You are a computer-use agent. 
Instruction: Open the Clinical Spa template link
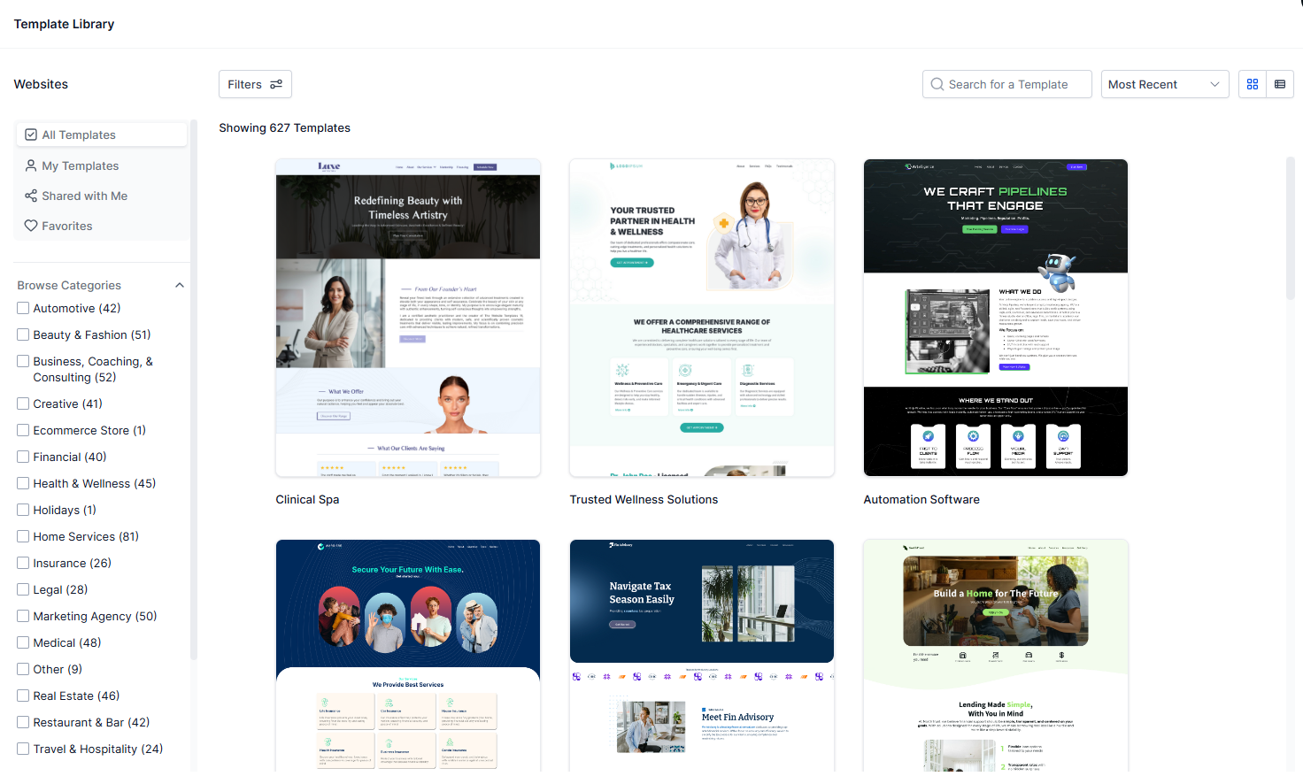click(x=307, y=499)
